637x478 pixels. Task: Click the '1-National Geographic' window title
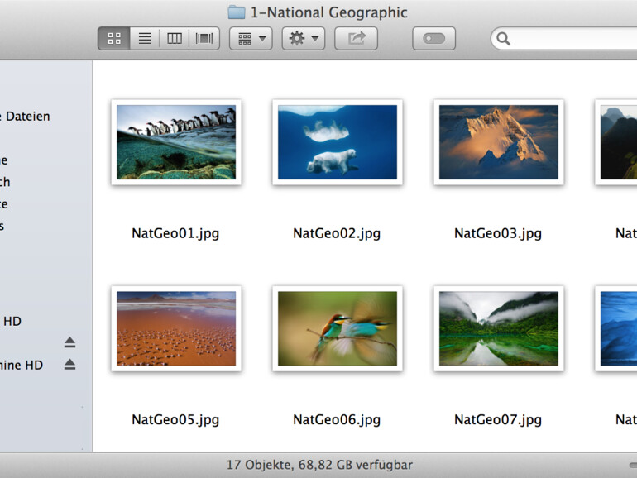tap(328, 12)
